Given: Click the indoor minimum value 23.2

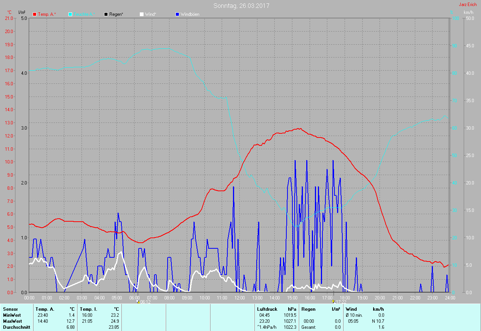Looking at the screenshot, I should (x=115, y=315).
